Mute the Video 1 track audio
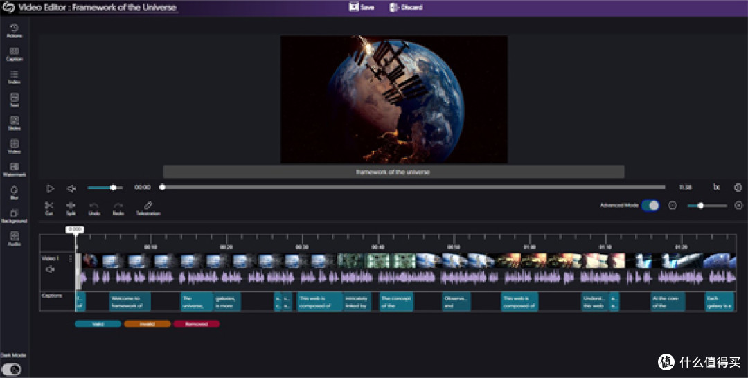 [50, 270]
